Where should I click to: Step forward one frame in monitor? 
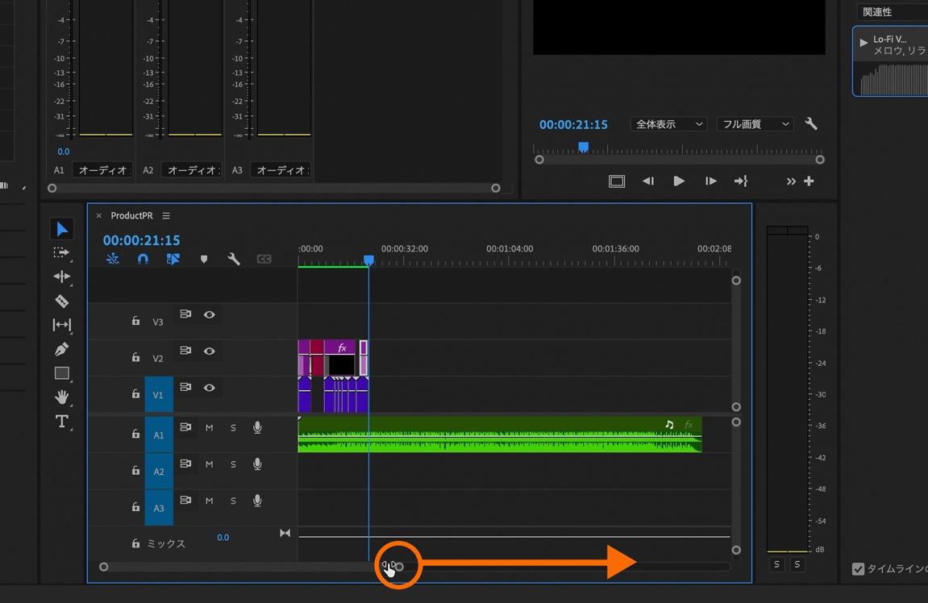tap(711, 181)
